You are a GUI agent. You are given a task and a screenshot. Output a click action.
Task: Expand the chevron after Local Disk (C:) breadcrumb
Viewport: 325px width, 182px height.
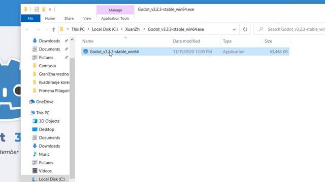point(122,29)
